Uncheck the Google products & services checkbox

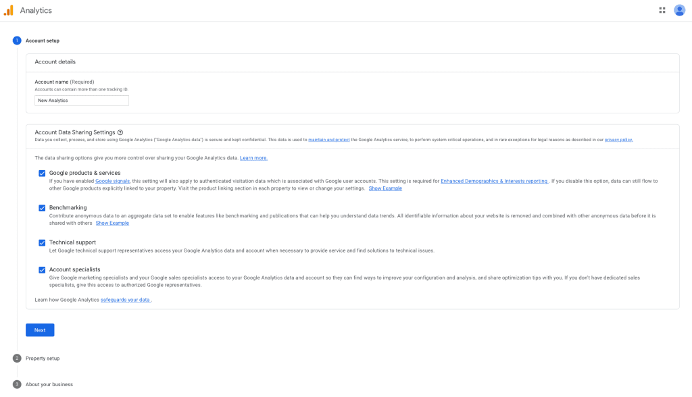[42, 173]
